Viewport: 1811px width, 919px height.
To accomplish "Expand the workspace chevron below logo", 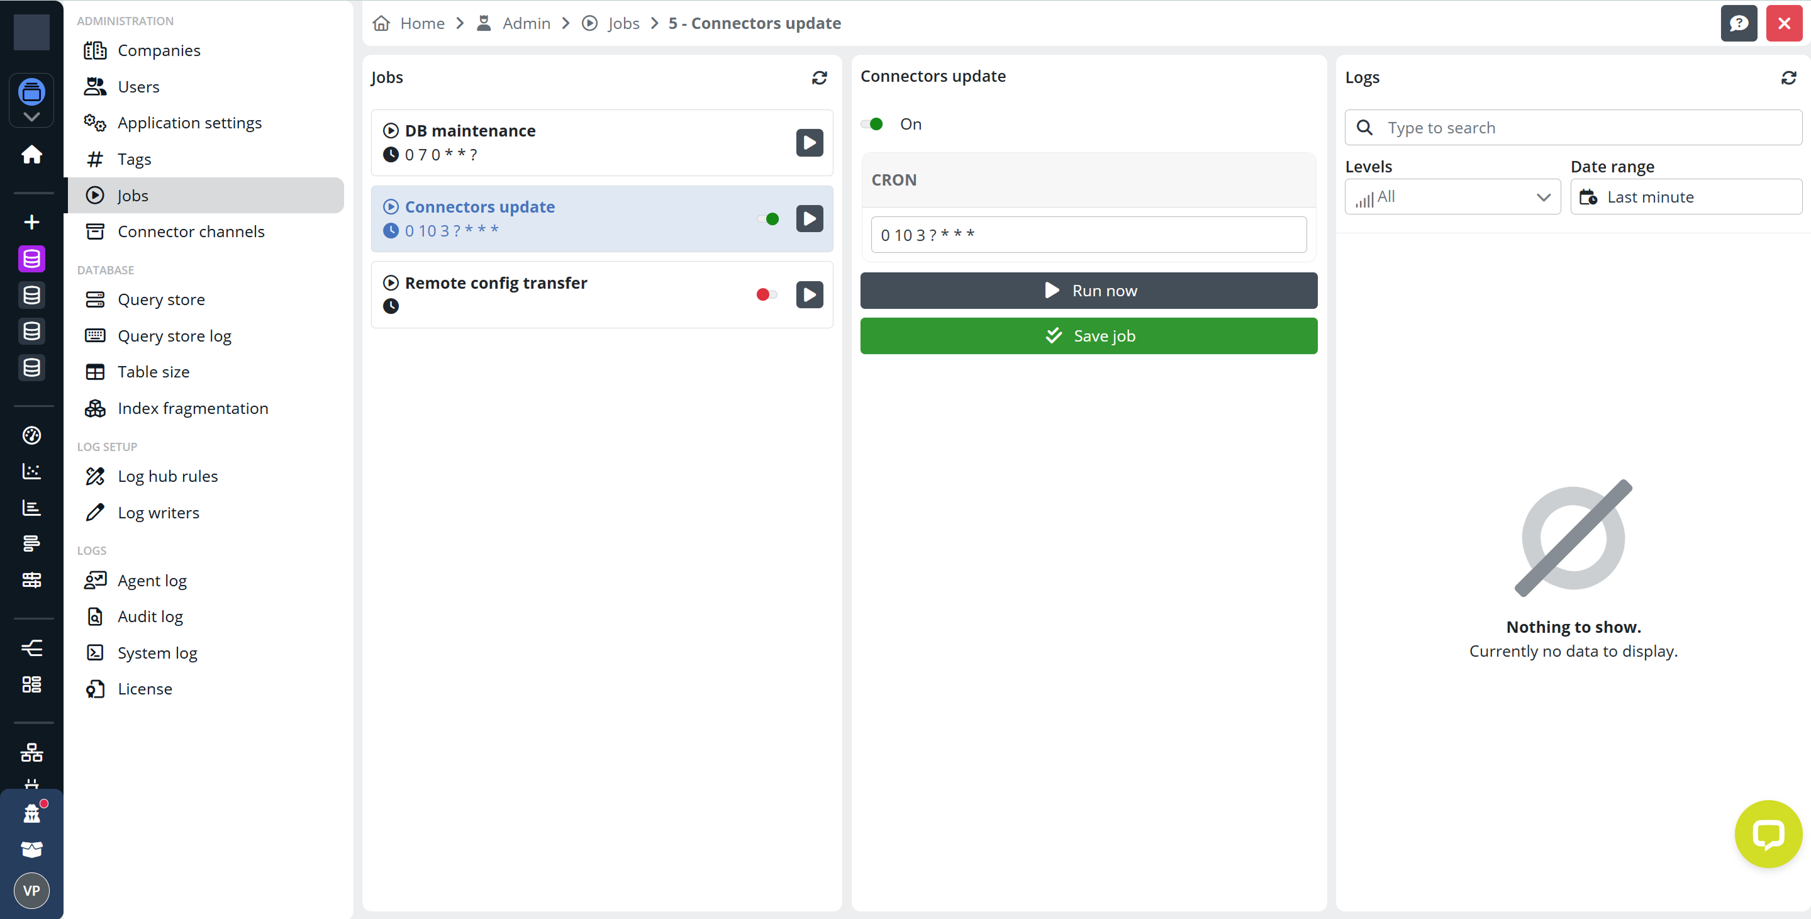I will [31, 117].
